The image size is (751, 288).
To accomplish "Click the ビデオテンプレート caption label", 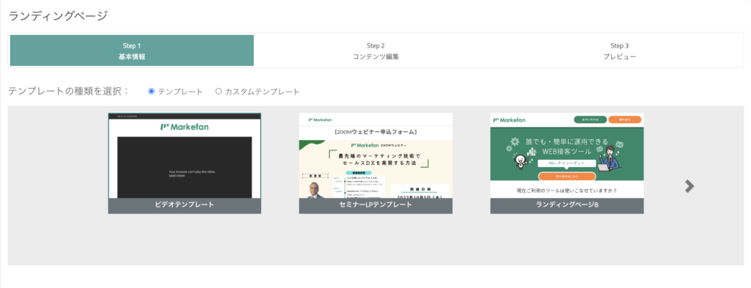I will (x=184, y=204).
